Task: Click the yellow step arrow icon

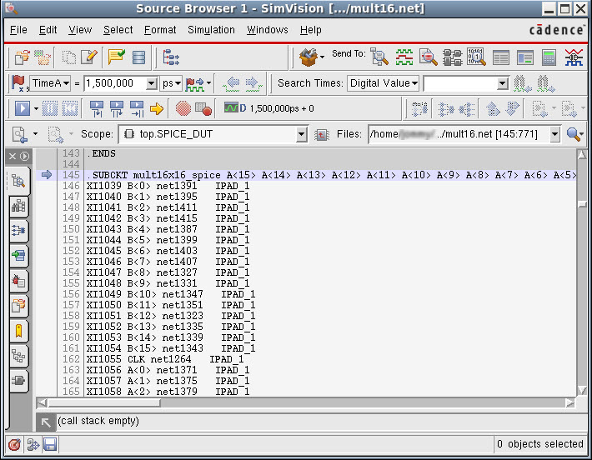Action: tap(156, 108)
